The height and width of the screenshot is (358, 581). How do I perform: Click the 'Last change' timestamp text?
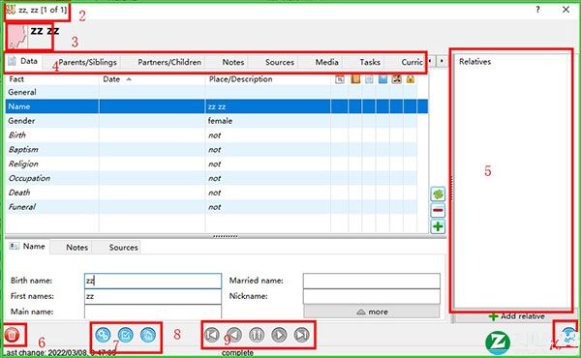(60, 353)
